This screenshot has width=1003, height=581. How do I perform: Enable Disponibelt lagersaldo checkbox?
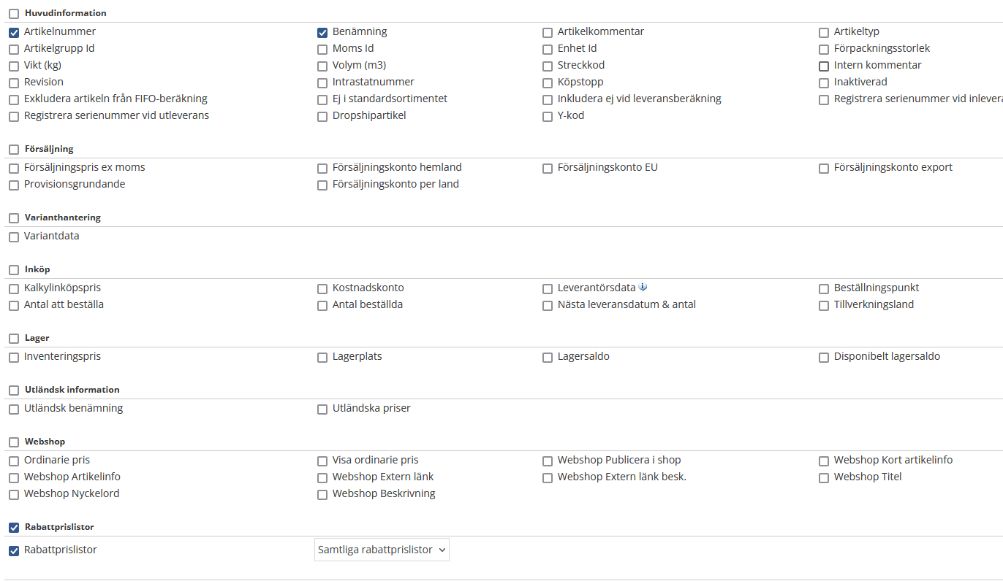(824, 358)
